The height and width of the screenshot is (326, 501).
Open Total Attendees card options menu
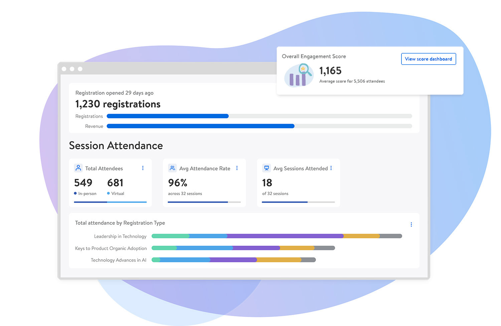point(143,168)
